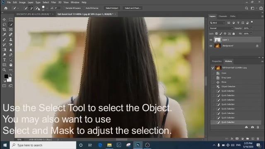The height and width of the screenshot is (149, 265).
Task: Open the foreground color swatch
Action: pyautogui.click(x=6, y=76)
